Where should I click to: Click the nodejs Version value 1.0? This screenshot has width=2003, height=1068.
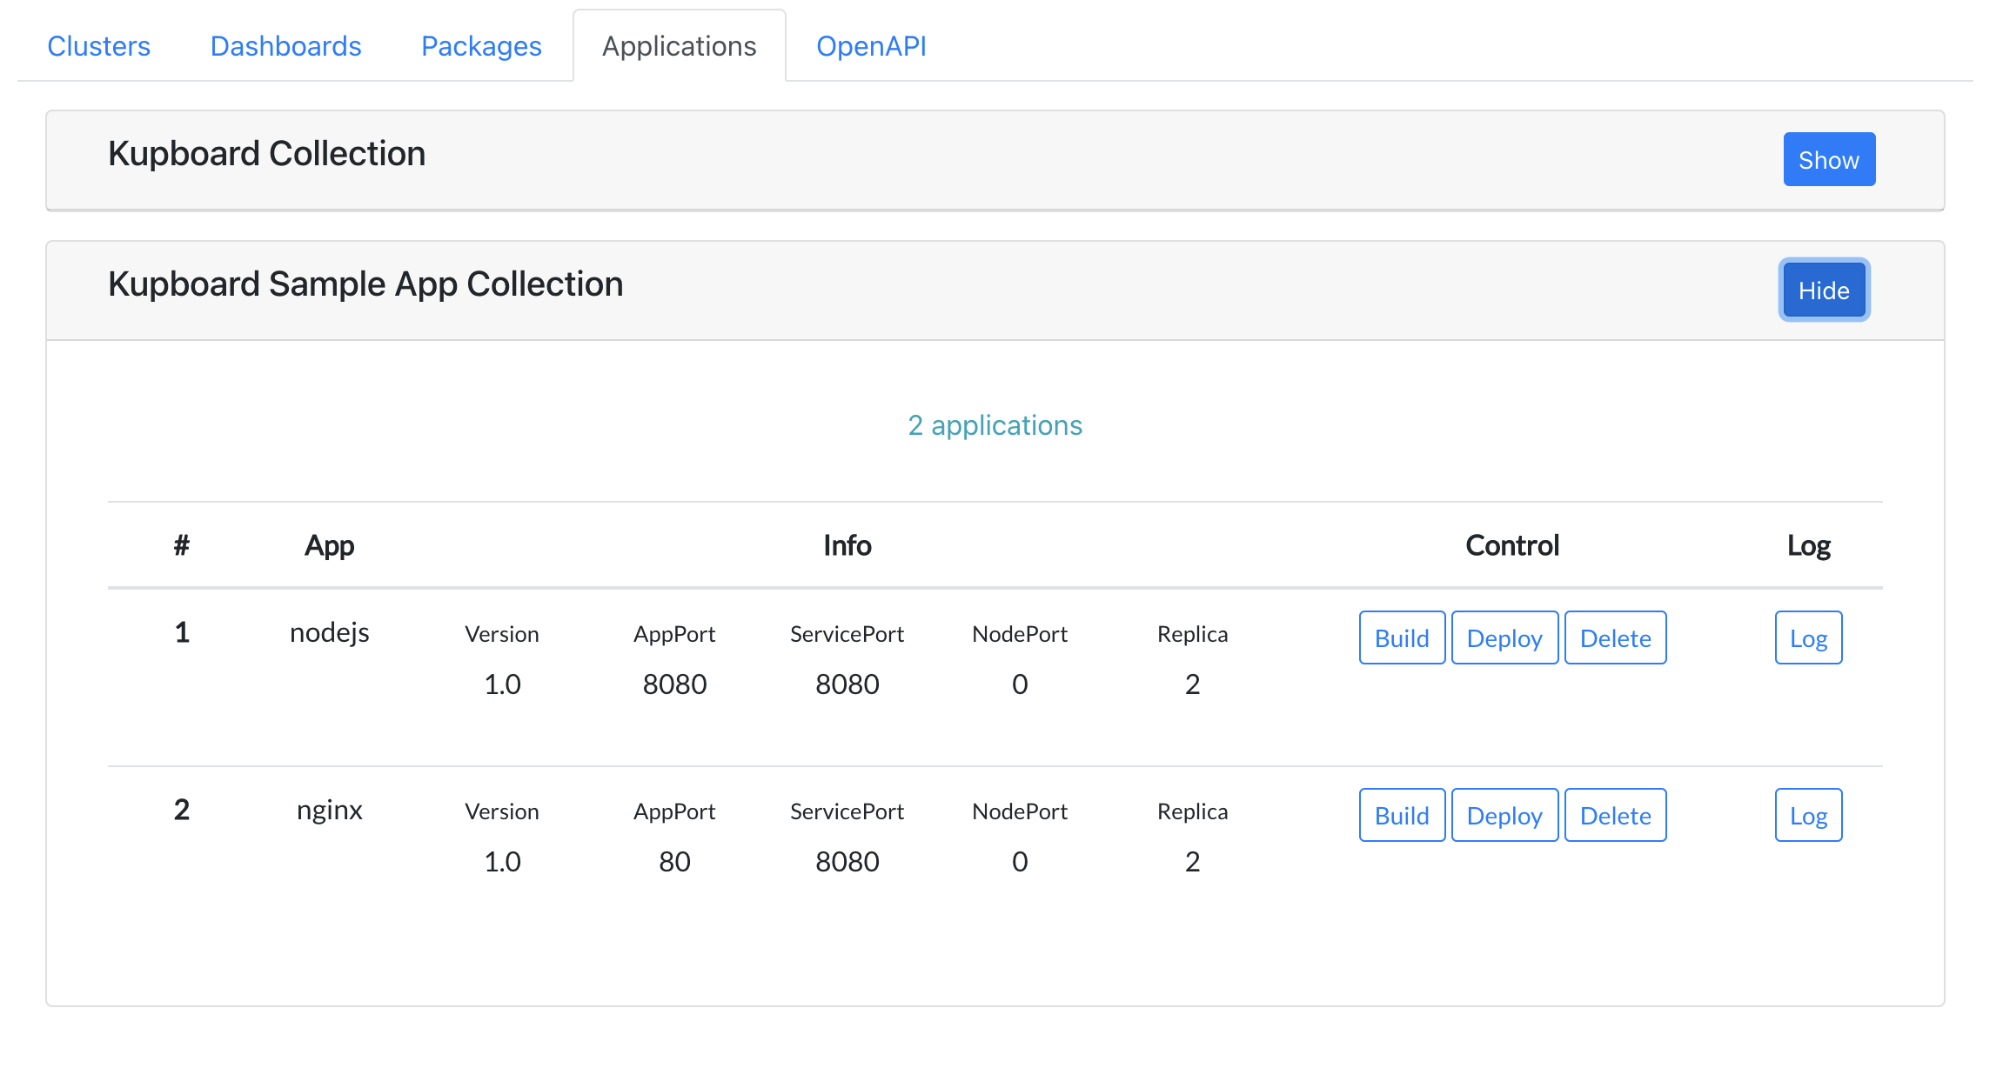pyautogui.click(x=502, y=684)
